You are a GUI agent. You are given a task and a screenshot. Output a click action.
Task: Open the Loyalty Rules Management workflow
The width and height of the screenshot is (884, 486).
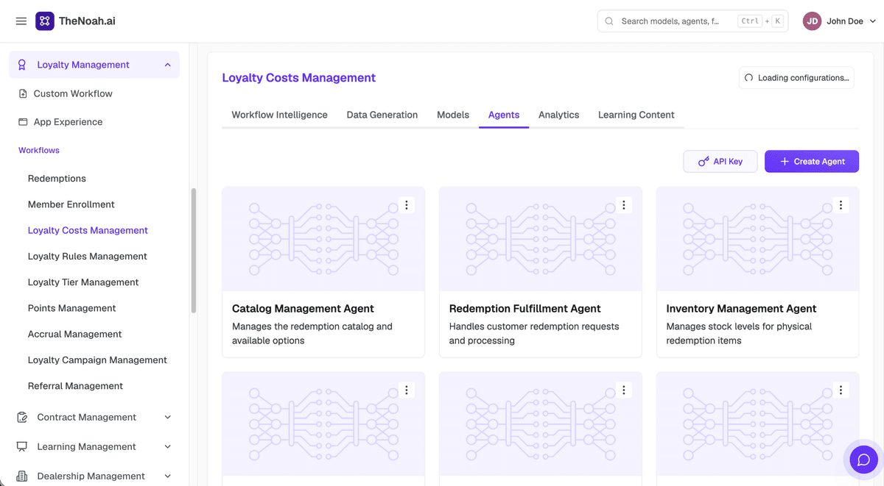click(x=88, y=256)
